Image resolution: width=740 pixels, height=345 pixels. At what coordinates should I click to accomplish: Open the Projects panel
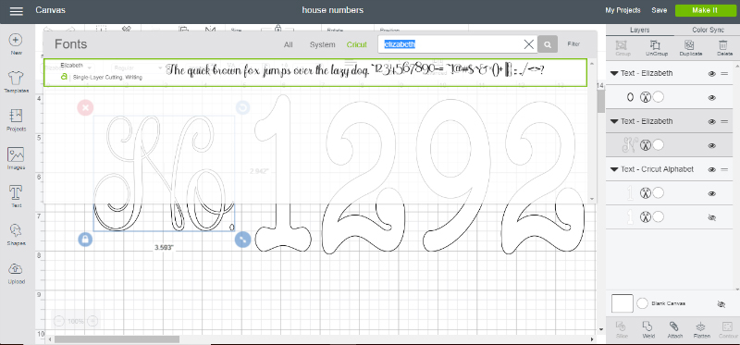(x=16, y=120)
